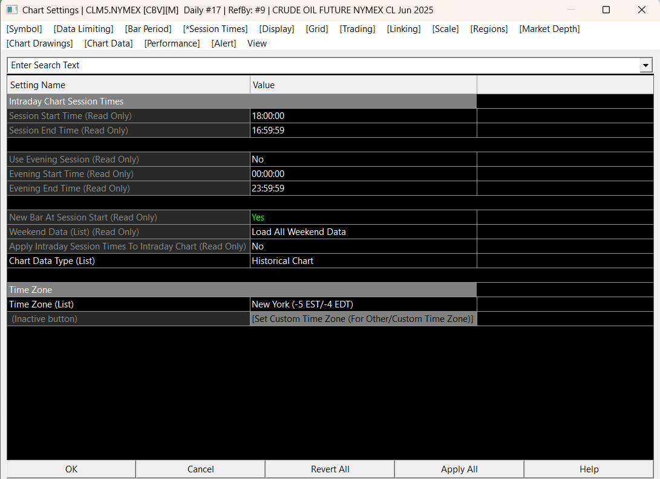Click the Setting Name column header
660x479 pixels.
coord(128,85)
